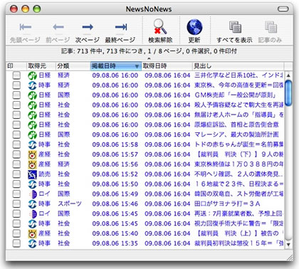Open the 東京株終値は1万0388円 headline
The image size is (299, 269).
(x=238, y=164)
